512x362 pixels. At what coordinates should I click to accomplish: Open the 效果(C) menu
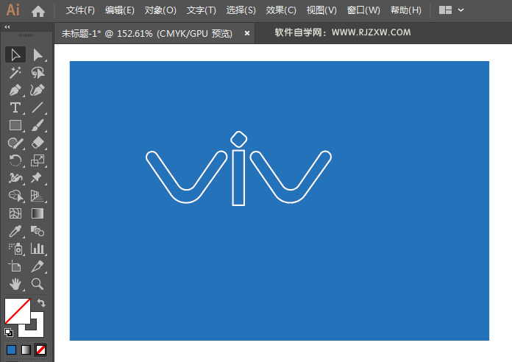(x=281, y=10)
